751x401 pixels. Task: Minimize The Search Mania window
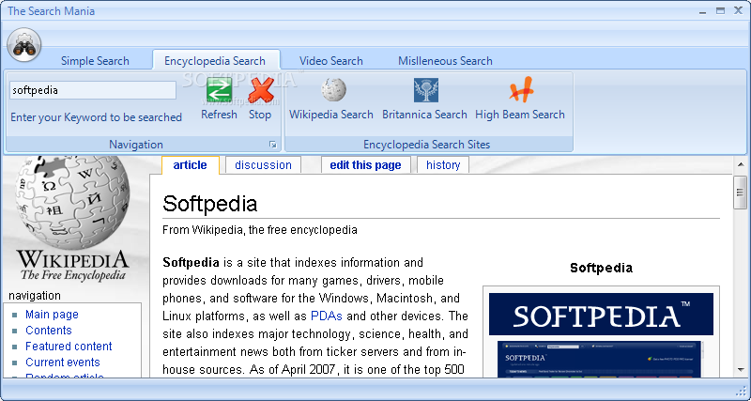702,11
